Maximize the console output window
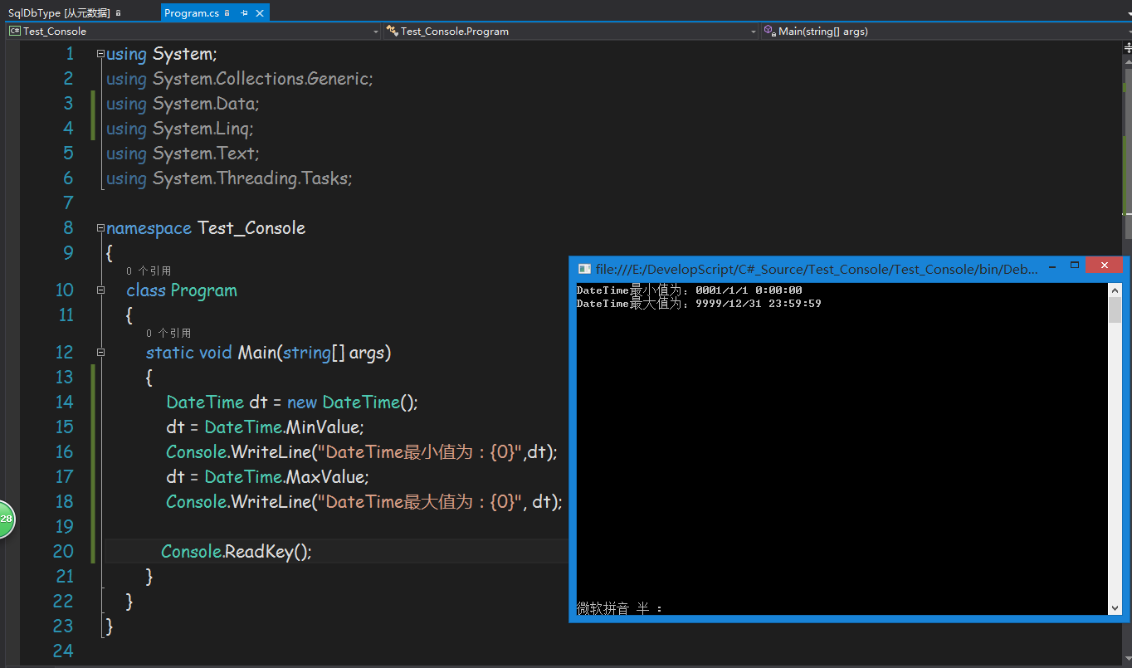Viewport: 1132px width, 668px height. coord(1075,266)
